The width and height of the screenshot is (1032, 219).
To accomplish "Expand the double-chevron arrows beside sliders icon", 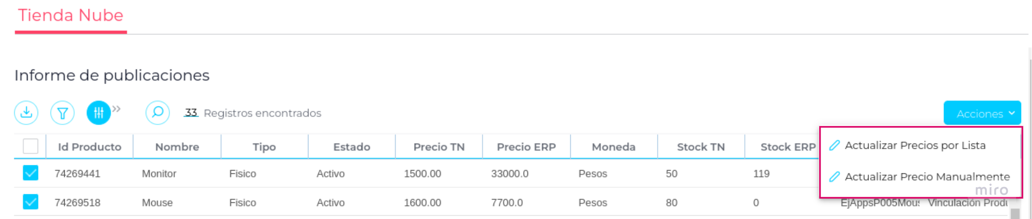I will tap(117, 109).
